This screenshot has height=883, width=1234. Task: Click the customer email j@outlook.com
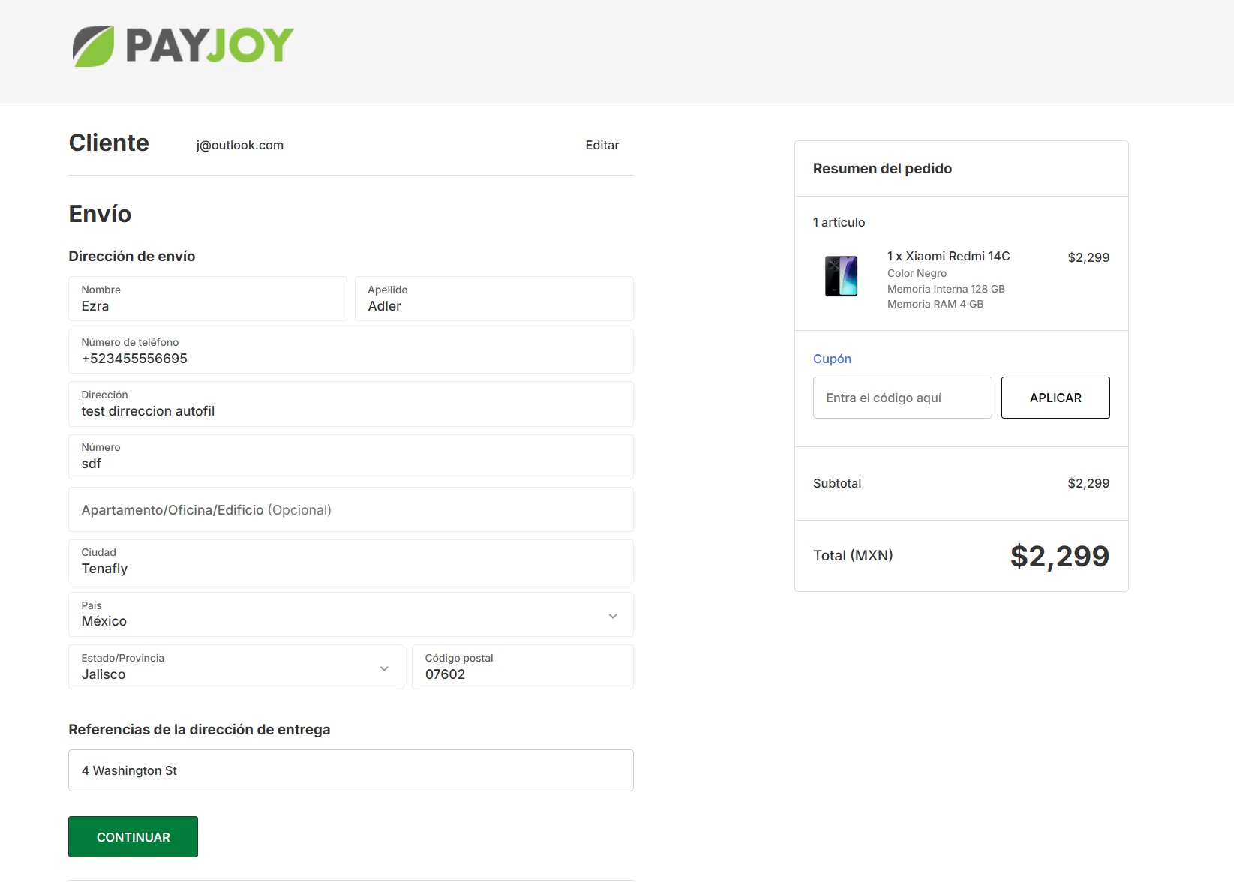(239, 145)
